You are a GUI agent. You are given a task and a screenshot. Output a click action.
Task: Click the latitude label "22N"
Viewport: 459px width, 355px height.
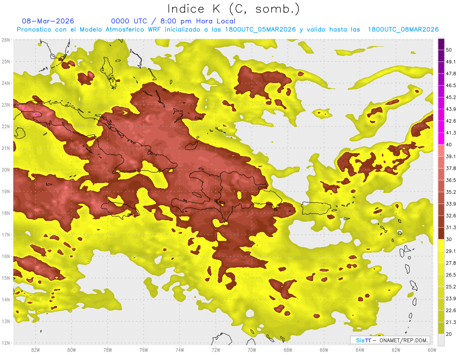(5, 126)
